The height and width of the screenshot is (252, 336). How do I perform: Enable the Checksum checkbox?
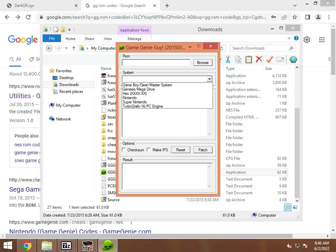tap(124, 150)
